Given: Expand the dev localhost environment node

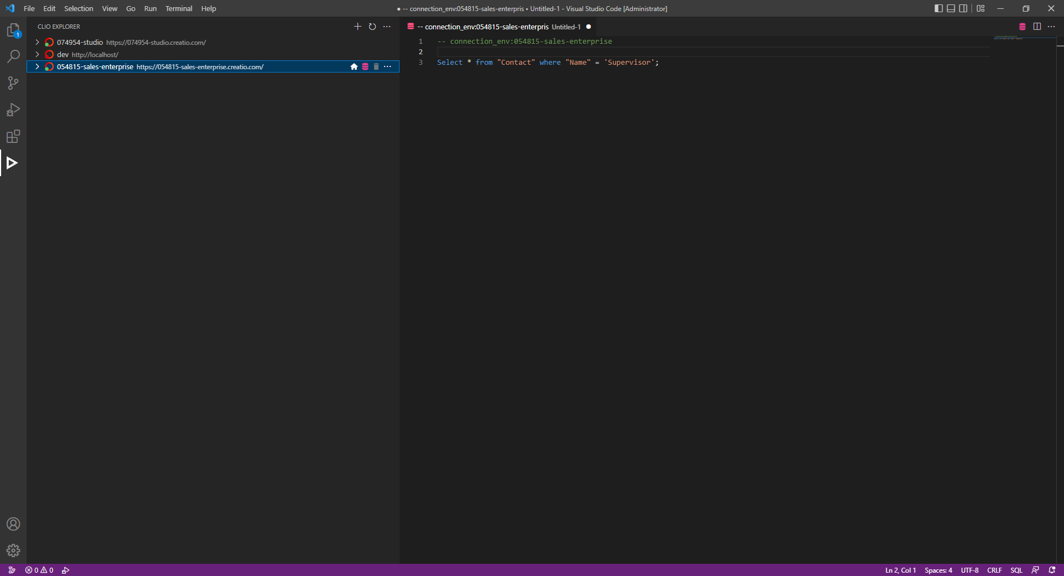Looking at the screenshot, I should 37,55.
